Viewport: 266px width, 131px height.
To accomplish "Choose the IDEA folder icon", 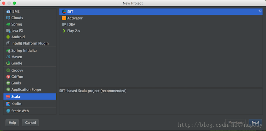I will (64, 25).
